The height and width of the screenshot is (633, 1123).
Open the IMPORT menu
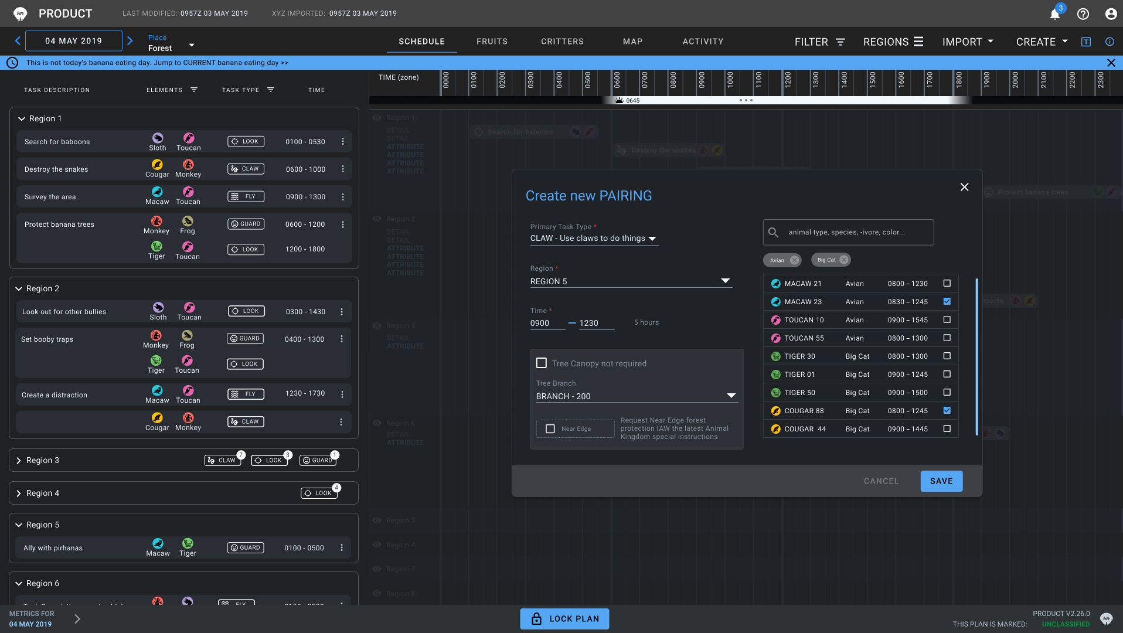coord(968,42)
